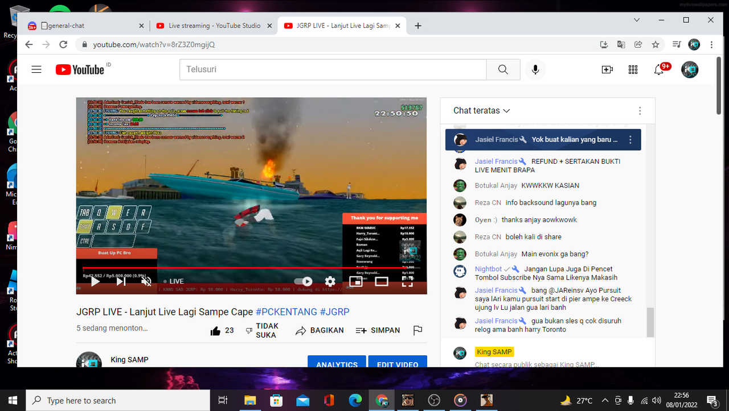Open Chrome tab search chevron

[636, 20]
